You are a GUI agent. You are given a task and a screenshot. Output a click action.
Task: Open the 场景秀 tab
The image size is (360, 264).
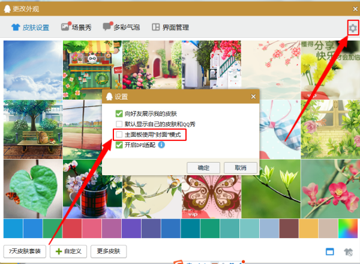click(76, 28)
